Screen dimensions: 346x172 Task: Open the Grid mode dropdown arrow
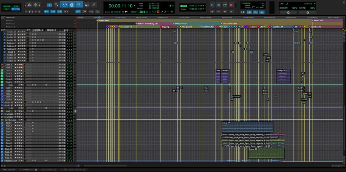[20, 9]
